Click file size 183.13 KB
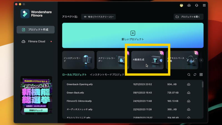Viewport: 222px width, 125px height. tap(173, 101)
